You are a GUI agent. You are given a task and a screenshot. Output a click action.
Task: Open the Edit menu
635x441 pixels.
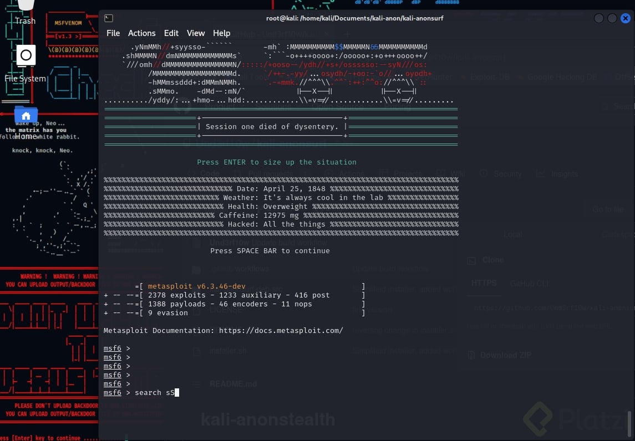[x=171, y=33]
